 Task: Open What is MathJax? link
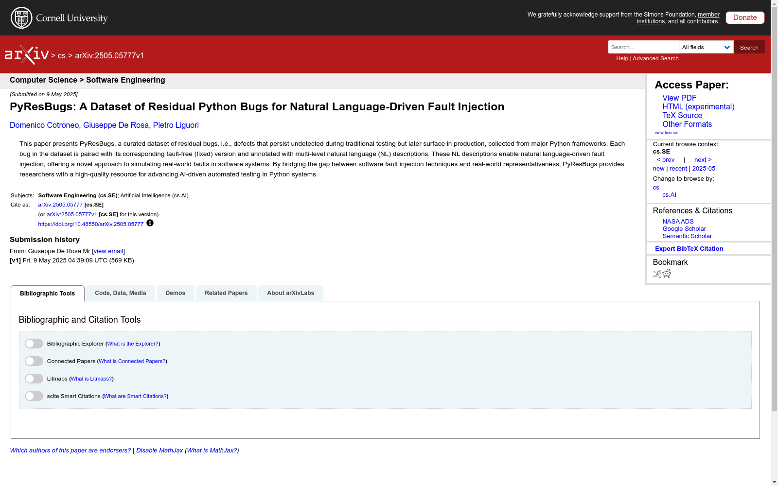(212, 451)
